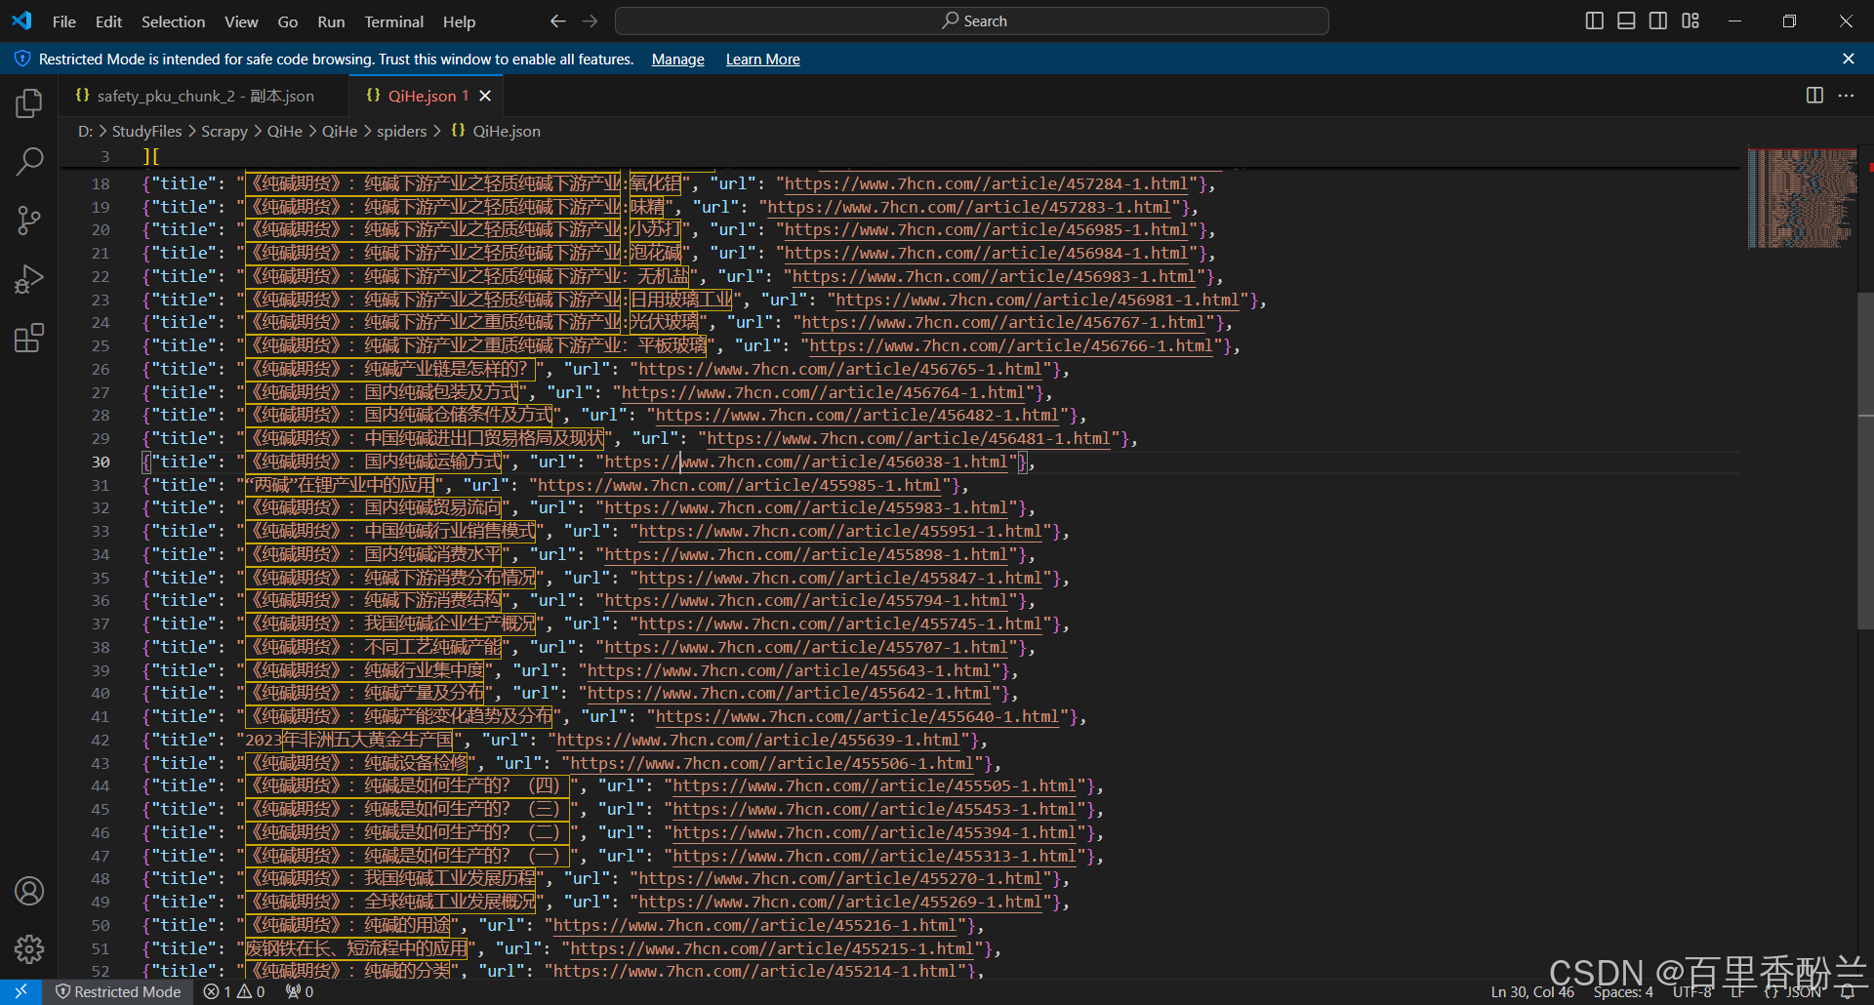Toggle the secondary side bar
This screenshot has width=1874, height=1005.
1658,20
